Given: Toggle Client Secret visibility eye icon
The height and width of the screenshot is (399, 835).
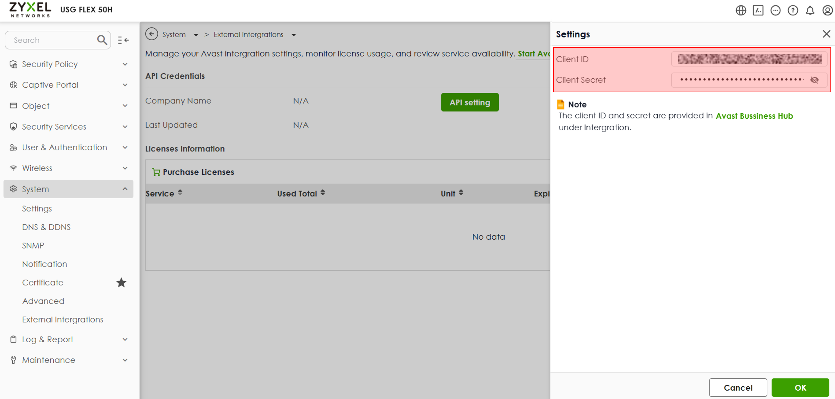Looking at the screenshot, I should [x=814, y=80].
